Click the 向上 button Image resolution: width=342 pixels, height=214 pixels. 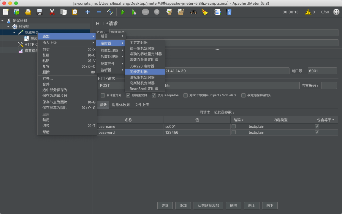252,206
